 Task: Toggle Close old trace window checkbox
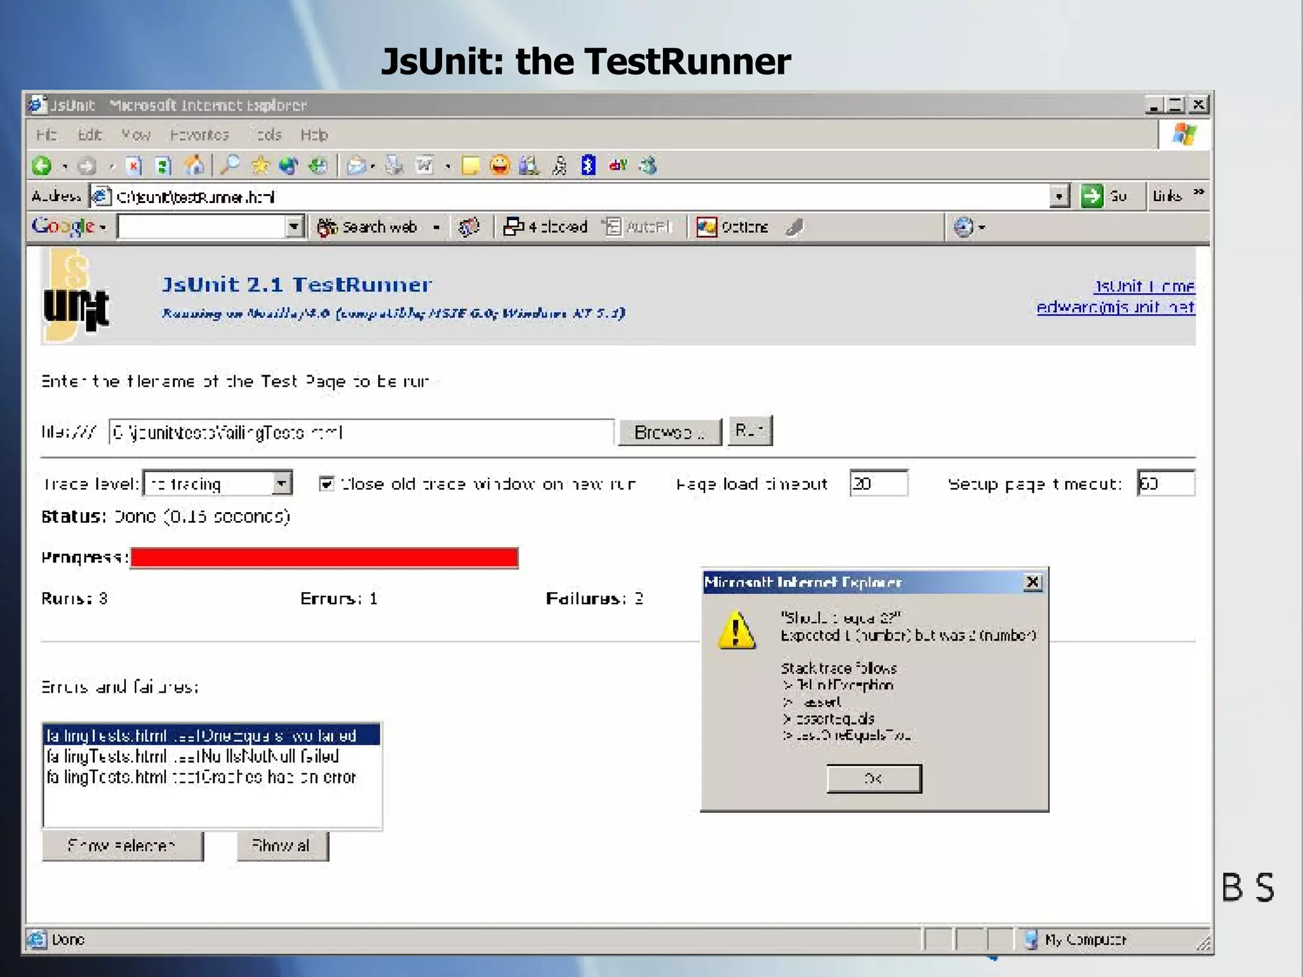coord(326,484)
